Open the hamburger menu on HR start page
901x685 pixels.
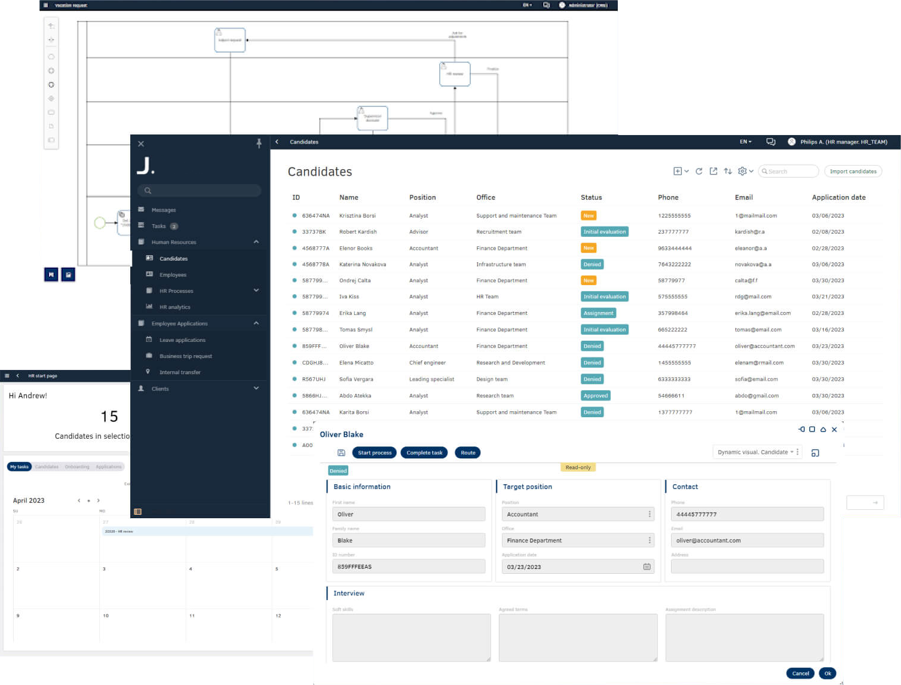7,376
